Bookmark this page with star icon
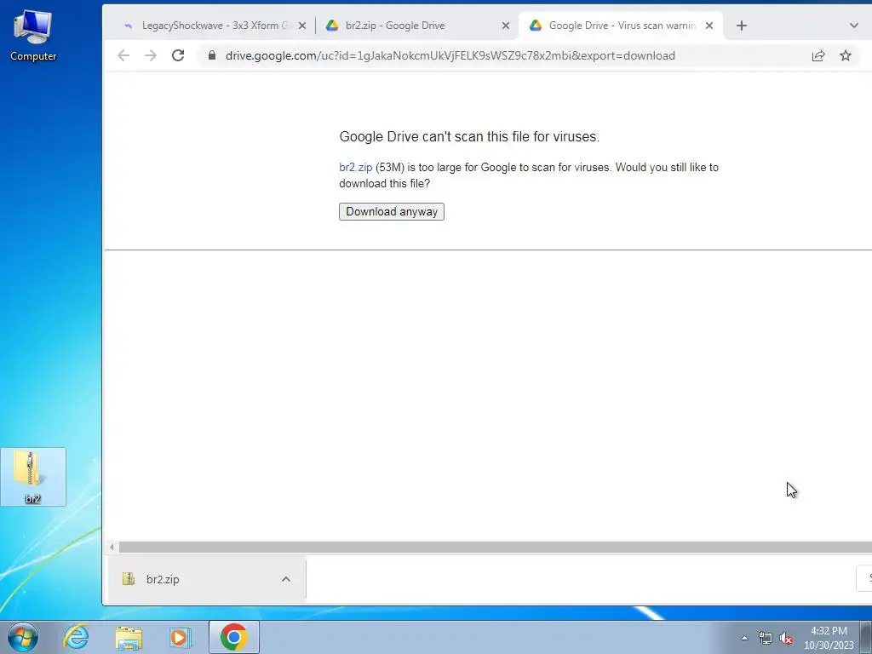This screenshot has width=872, height=654. [x=846, y=55]
